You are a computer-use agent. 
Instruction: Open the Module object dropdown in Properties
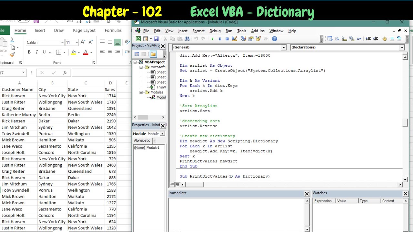pyautogui.click(x=162, y=134)
